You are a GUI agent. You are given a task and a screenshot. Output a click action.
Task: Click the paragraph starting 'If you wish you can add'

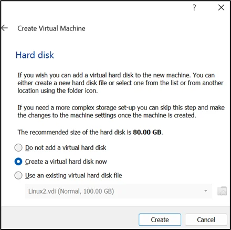tap(121, 83)
